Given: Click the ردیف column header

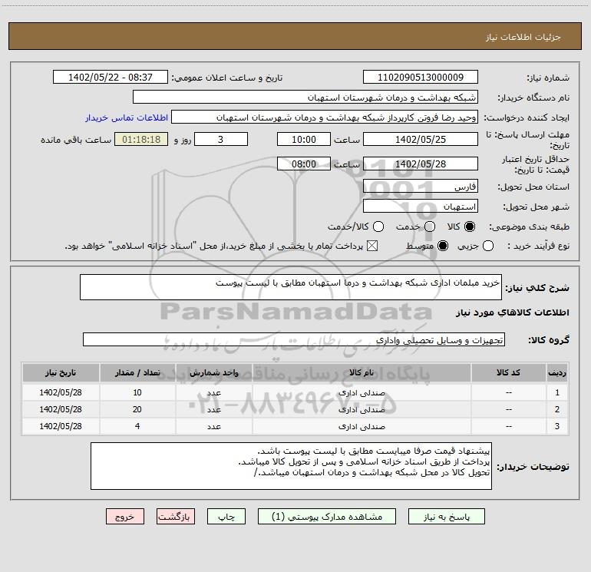Looking at the screenshot, I should 557,373.
